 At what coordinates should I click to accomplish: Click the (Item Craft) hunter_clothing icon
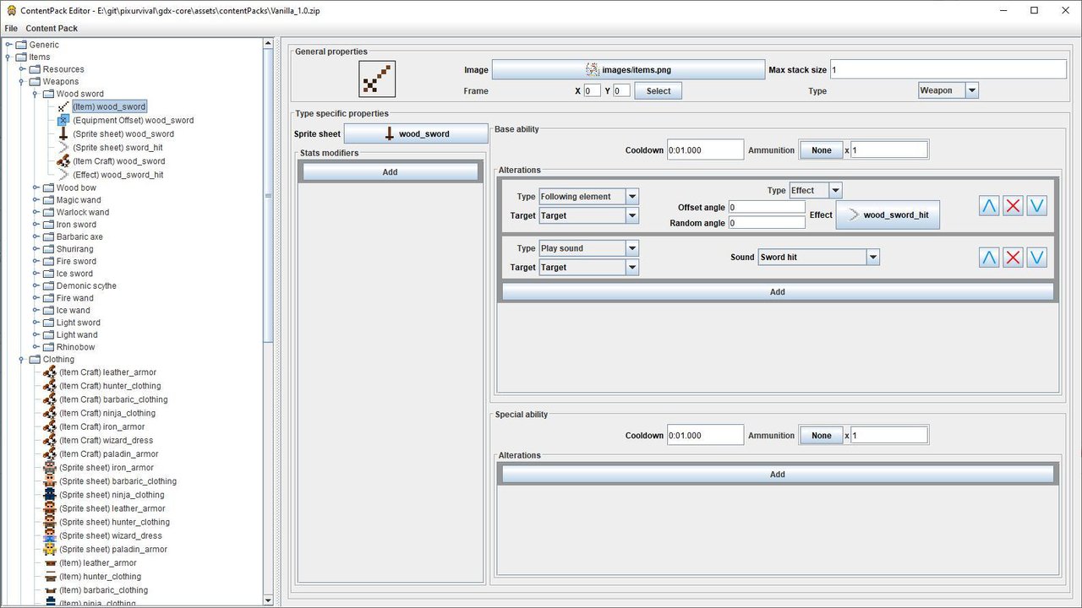50,386
